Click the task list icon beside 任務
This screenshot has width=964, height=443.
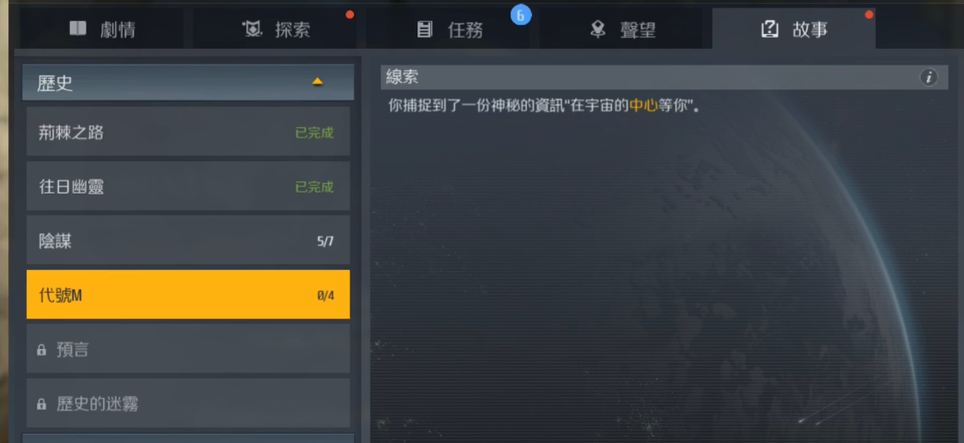pos(424,29)
